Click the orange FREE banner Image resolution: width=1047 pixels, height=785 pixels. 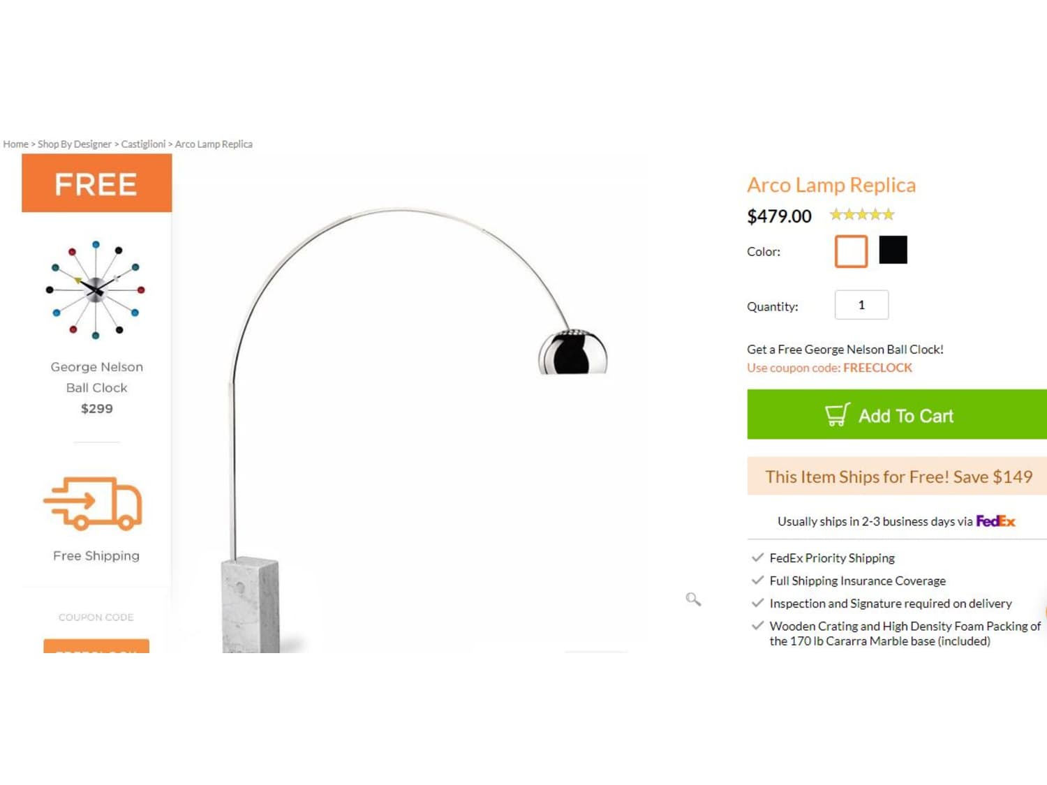(96, 184)
